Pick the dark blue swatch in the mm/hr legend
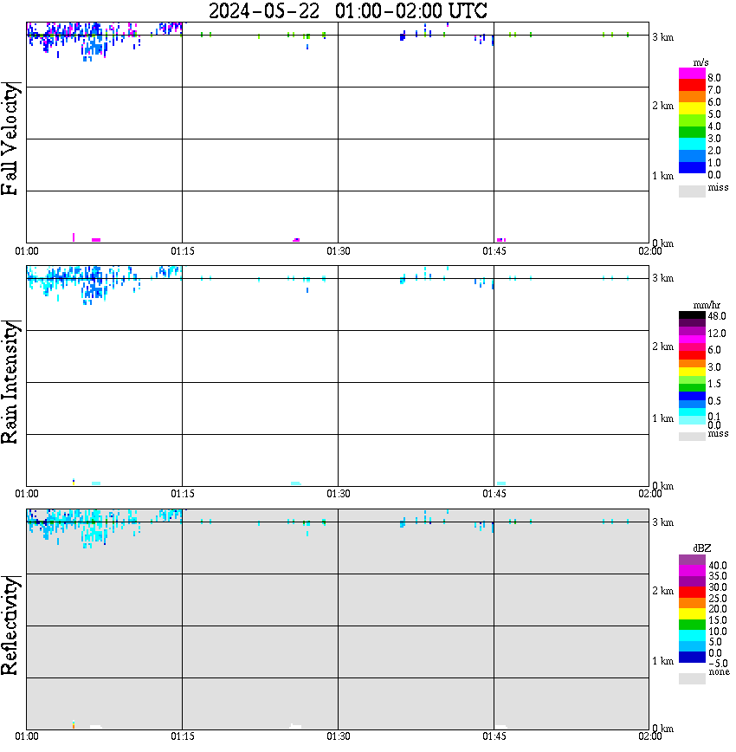This screenshot has height=752, width=736. click(x=692, y=396)
